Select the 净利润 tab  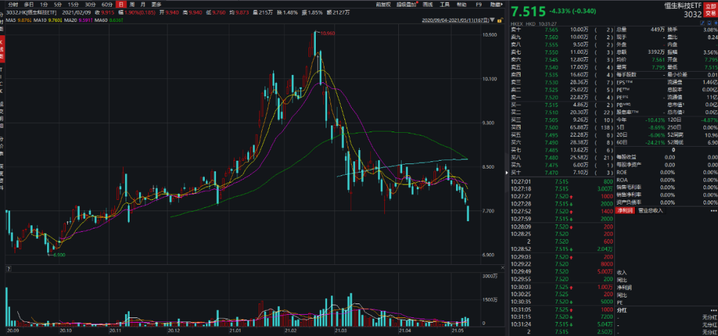pyautogui.click(x=626, y=210)
